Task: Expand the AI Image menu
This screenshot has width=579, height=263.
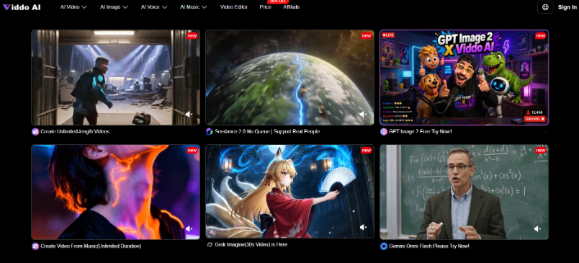Action: [114, 7]
